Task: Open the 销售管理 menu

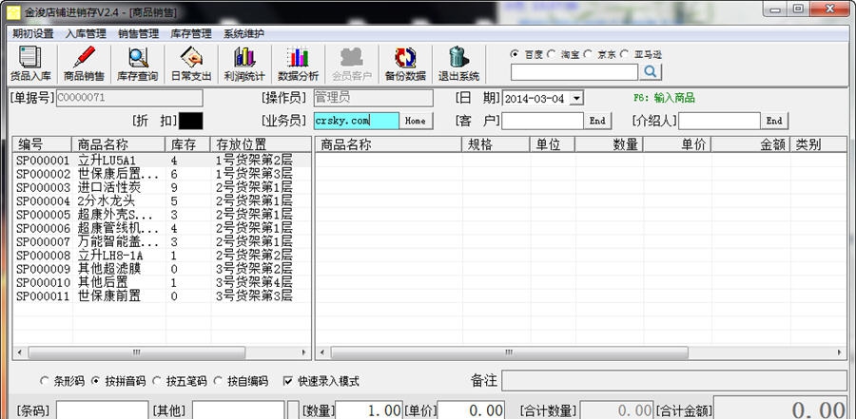Action: [x=139, y=34]
